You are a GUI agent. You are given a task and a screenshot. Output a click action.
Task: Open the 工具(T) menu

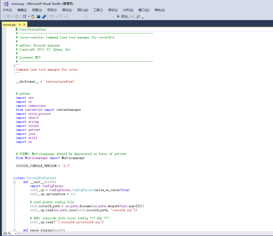[98, 10]
